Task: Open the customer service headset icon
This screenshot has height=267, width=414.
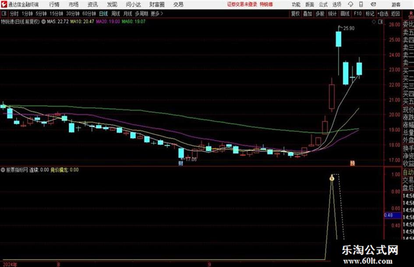Action: [x=350, y=4]
